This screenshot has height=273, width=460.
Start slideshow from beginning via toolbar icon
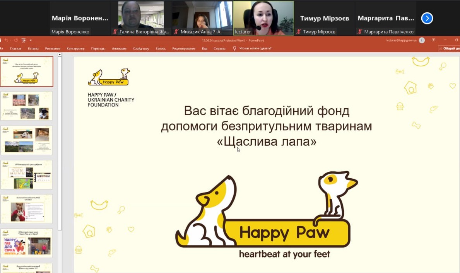(24, 40)
